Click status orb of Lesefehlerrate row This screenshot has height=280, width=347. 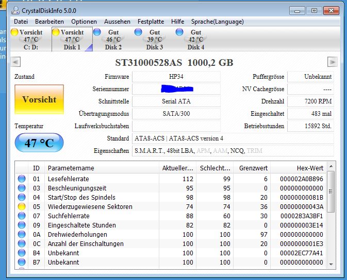[x=22, y=179]
